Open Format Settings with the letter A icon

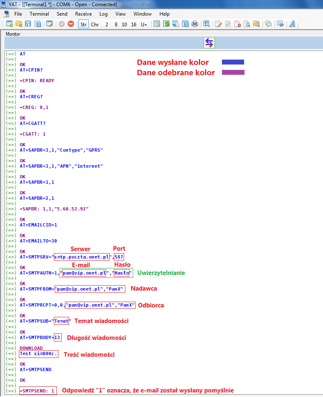292,24
